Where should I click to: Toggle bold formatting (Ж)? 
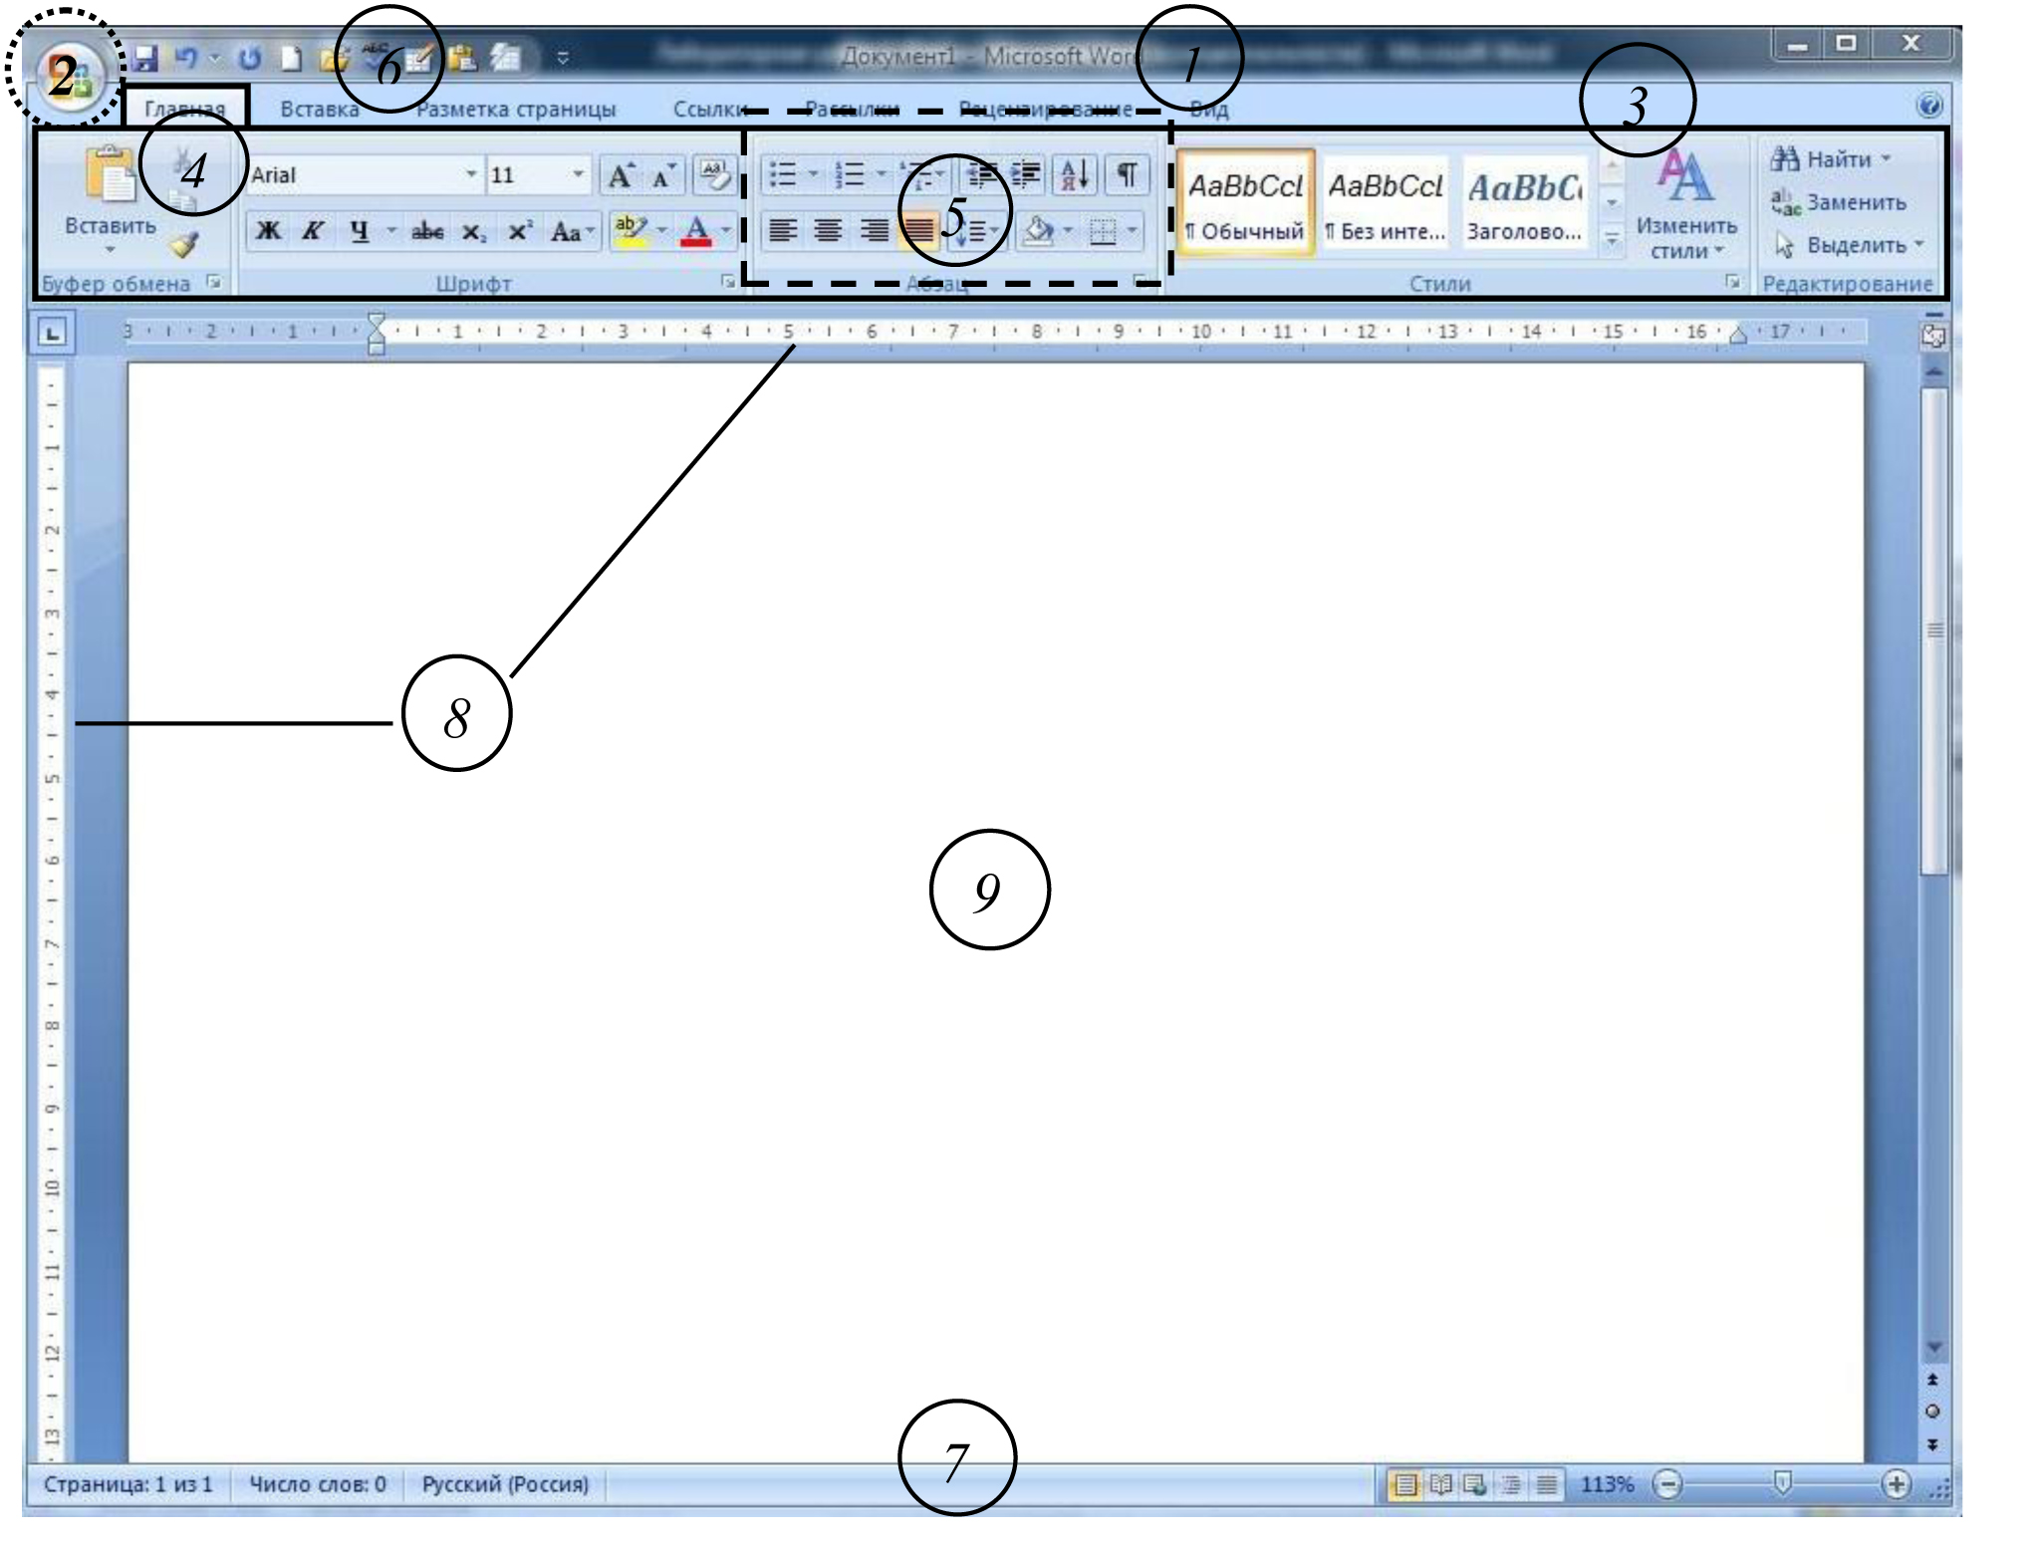point(268,231)
